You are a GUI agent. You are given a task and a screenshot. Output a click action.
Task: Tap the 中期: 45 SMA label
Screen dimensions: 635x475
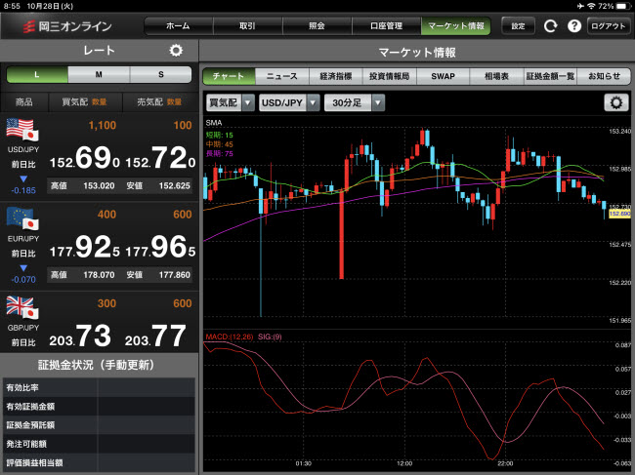click(219, 144)
